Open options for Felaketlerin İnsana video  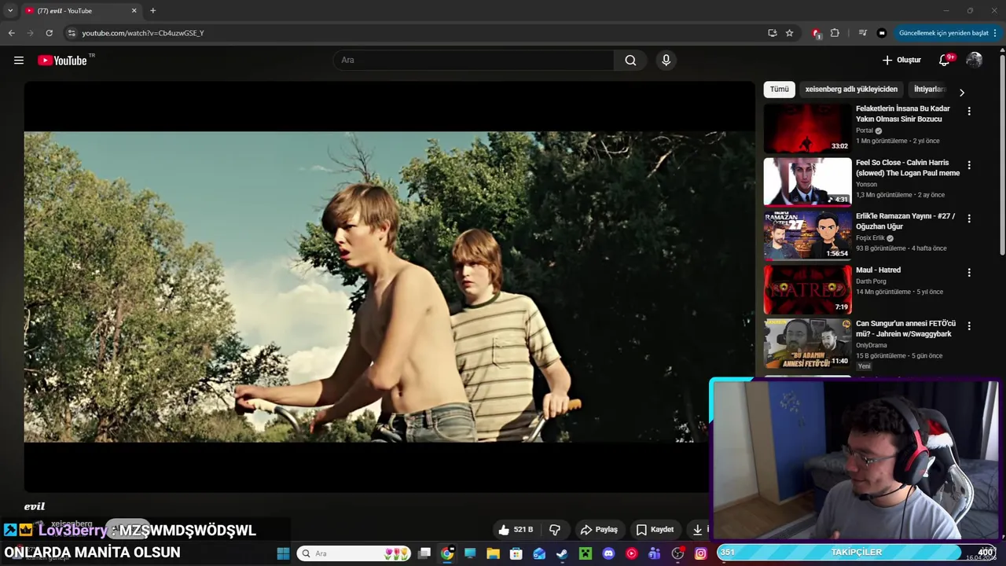point(969,112)
